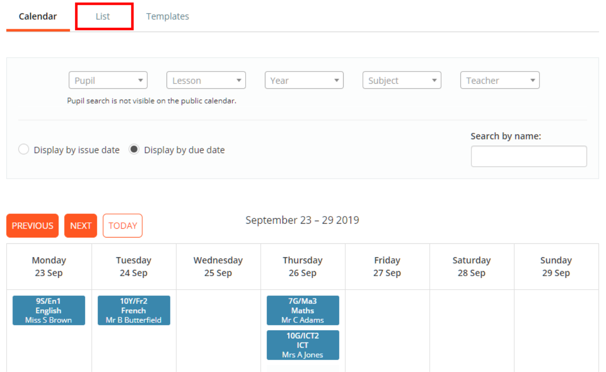Open the 9S/En1 English homework entry
Viewport: 606px width, 372px height.
pos(49,310)
